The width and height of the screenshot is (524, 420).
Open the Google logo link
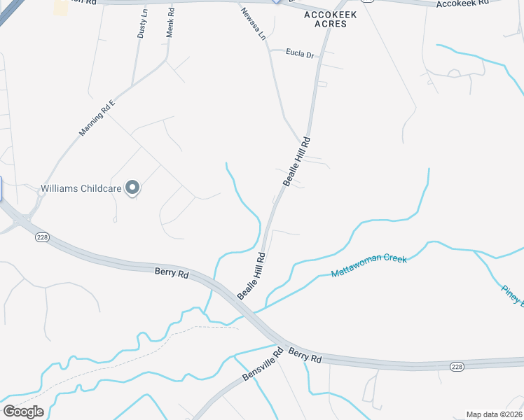click(x=23, y=412)
